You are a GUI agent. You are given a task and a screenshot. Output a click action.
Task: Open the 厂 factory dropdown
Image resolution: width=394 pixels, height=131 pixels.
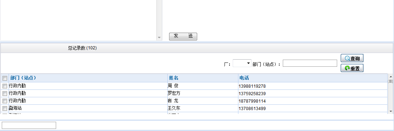242,63
